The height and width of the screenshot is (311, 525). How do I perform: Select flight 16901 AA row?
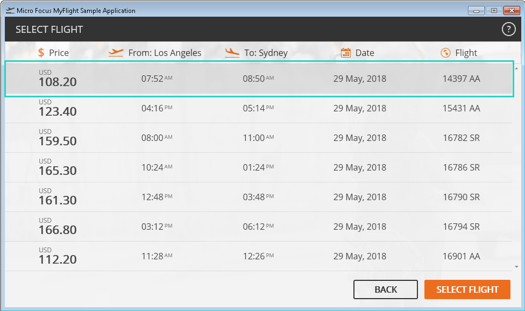tap(259, 257)
